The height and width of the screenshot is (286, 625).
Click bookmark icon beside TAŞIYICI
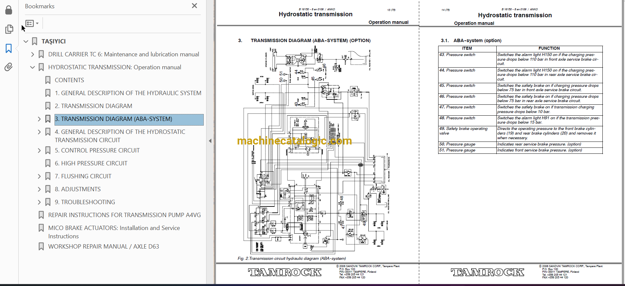[x=35, y=41]
